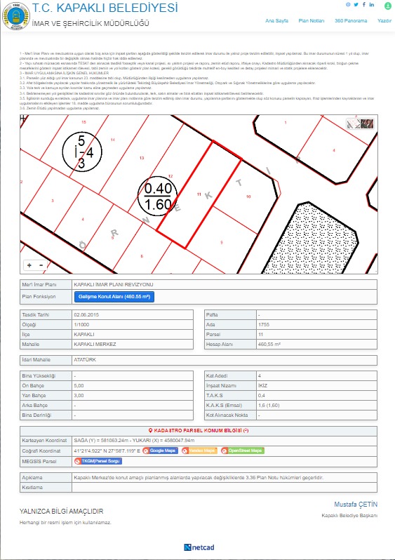Click Kat Adedi value 4
The image size is (395, 560).
pyautogui.click(x=260, y=375)
